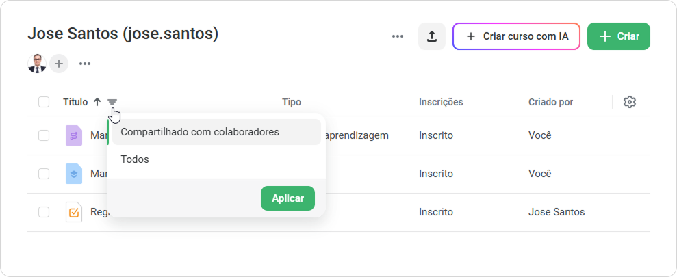Choose Compartilhado com colaboradores filter option
This screenshot has width=677, height=277.
(x=216, y=132)
